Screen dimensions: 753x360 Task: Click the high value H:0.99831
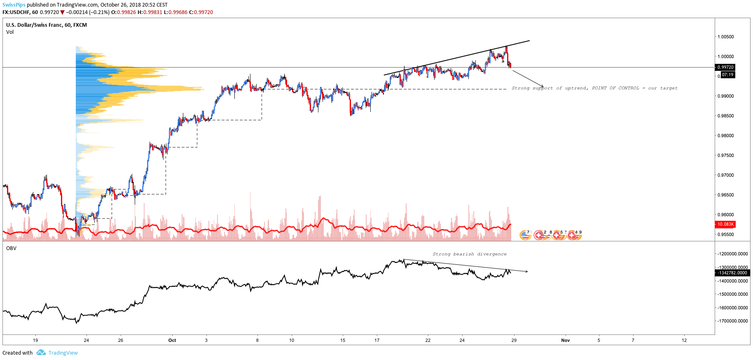(150, 12)
